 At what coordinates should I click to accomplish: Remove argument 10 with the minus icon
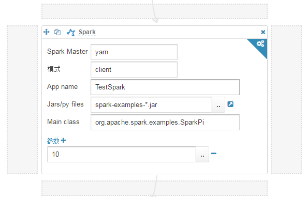[x=214, y=154]
